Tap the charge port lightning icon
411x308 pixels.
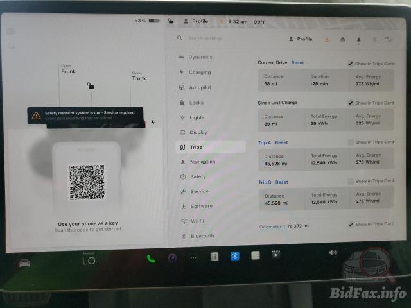click(x=153, y=123)
